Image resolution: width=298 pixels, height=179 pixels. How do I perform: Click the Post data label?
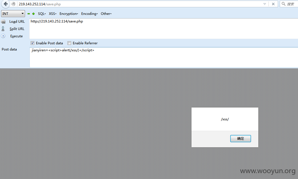[x=9, y=49]
